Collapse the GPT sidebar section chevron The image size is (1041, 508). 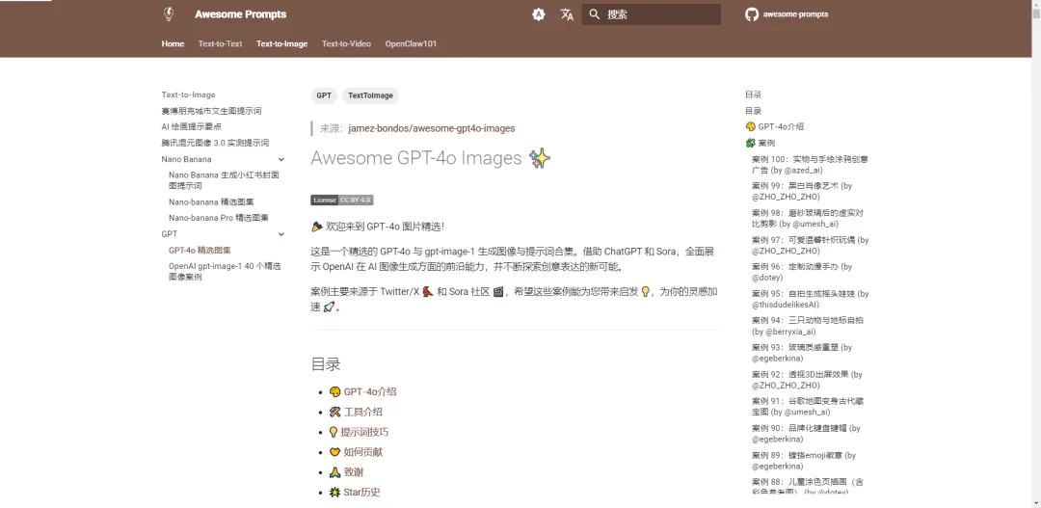pyautogui.click(x=280, y=234)
